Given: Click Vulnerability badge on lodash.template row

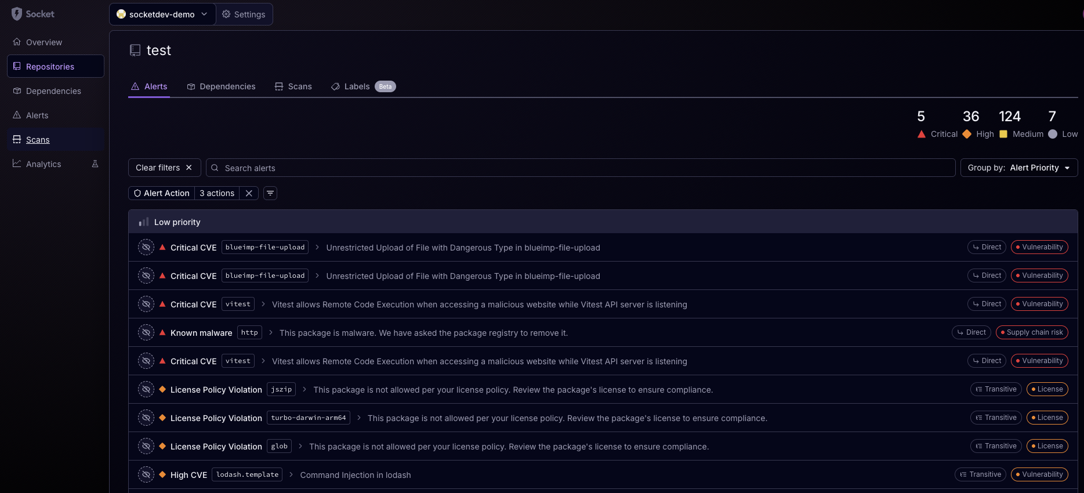Looking at the screenshot, I should (1040, 474).
